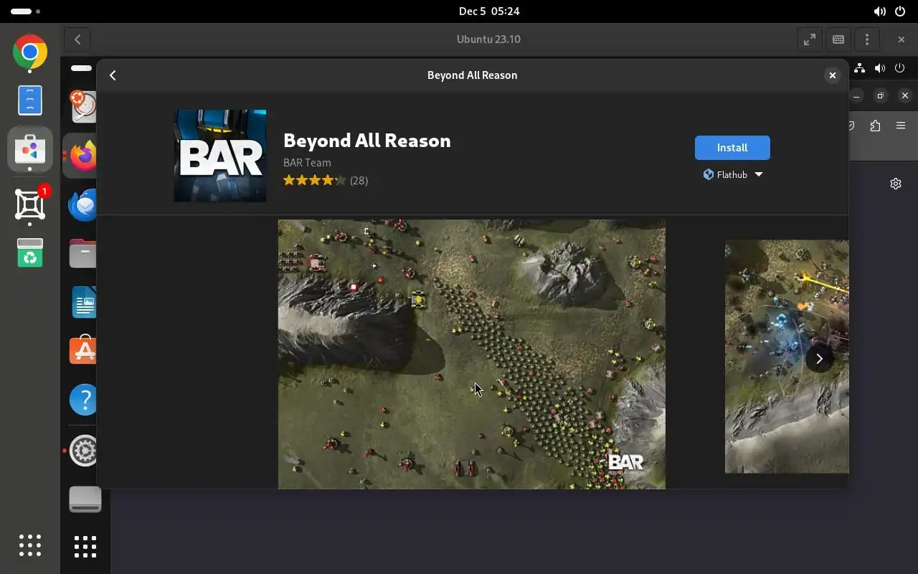Restore down the Firefox window
Screen dimensions: 918x574
point(881,95)
